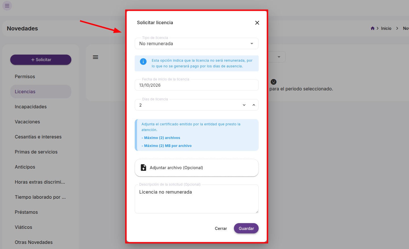Viewport: 409px width, 249px height.
Task: Click the Cerrar button
Action: click(x=221, y=229)
